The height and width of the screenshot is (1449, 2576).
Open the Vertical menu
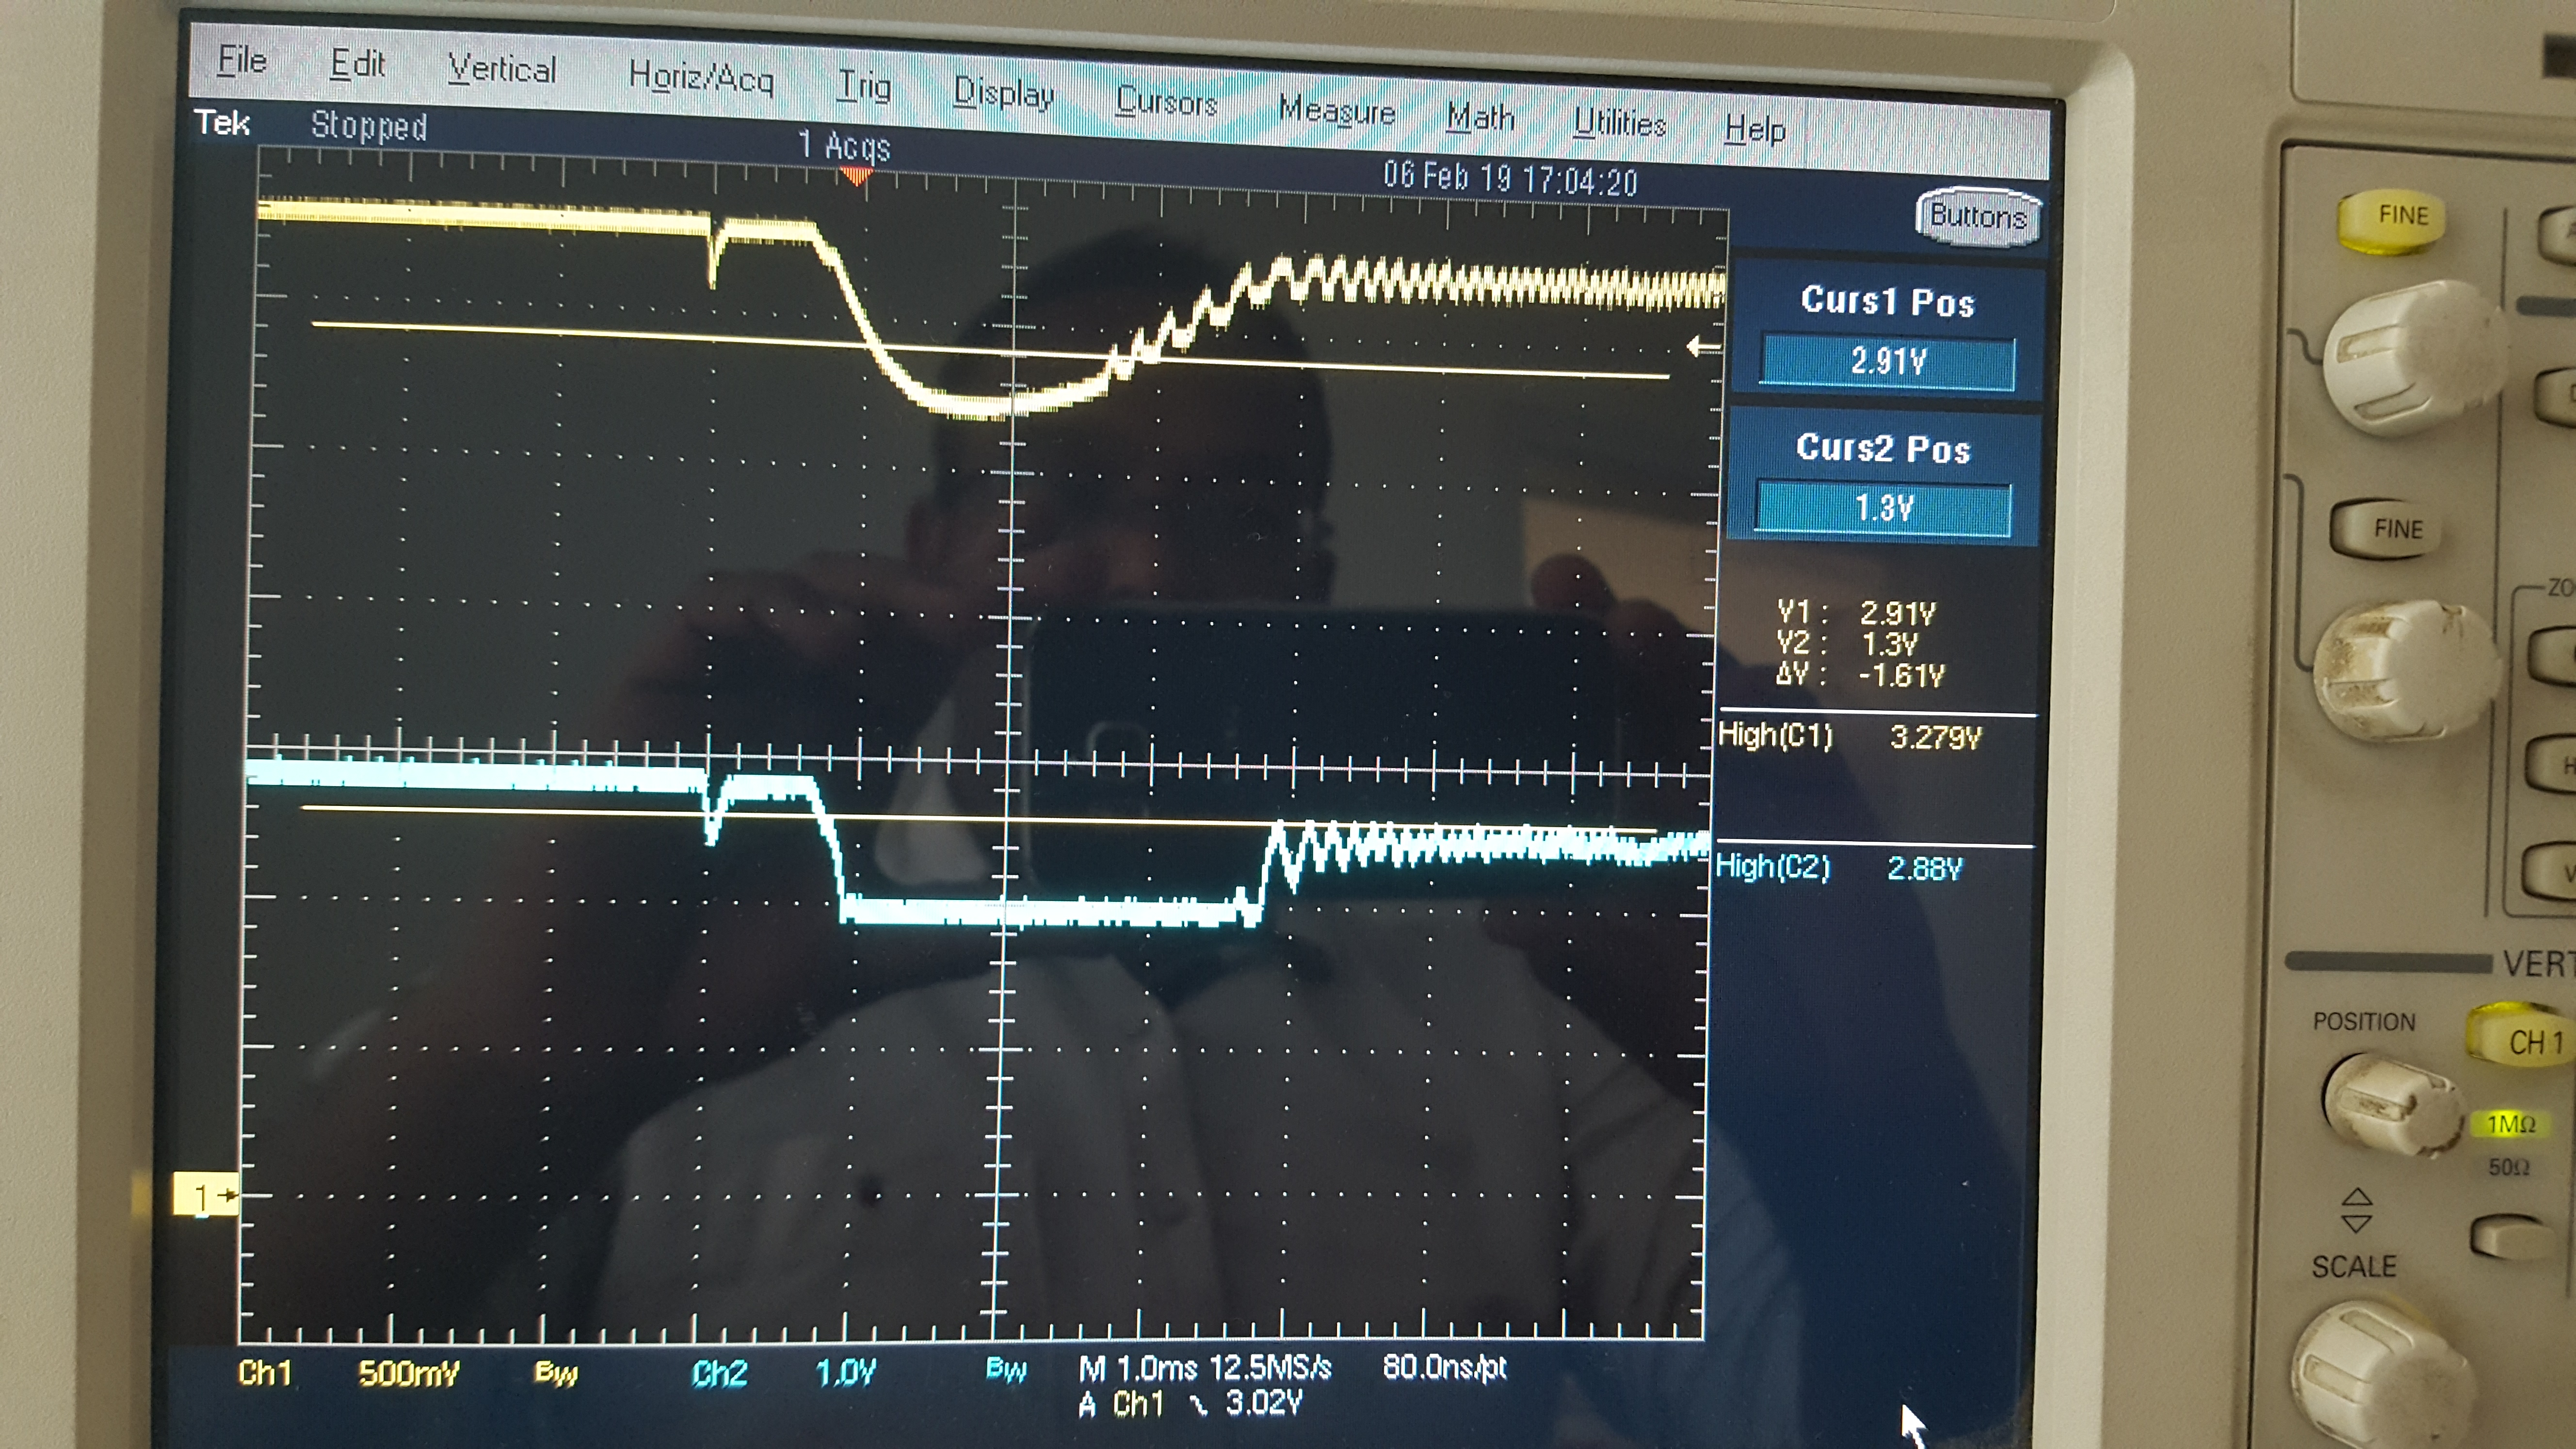(501, 70)
